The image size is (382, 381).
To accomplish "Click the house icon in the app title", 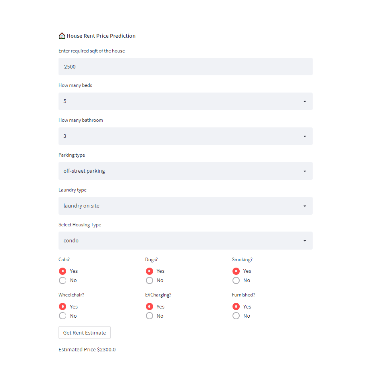I will [x=62, y=36].
